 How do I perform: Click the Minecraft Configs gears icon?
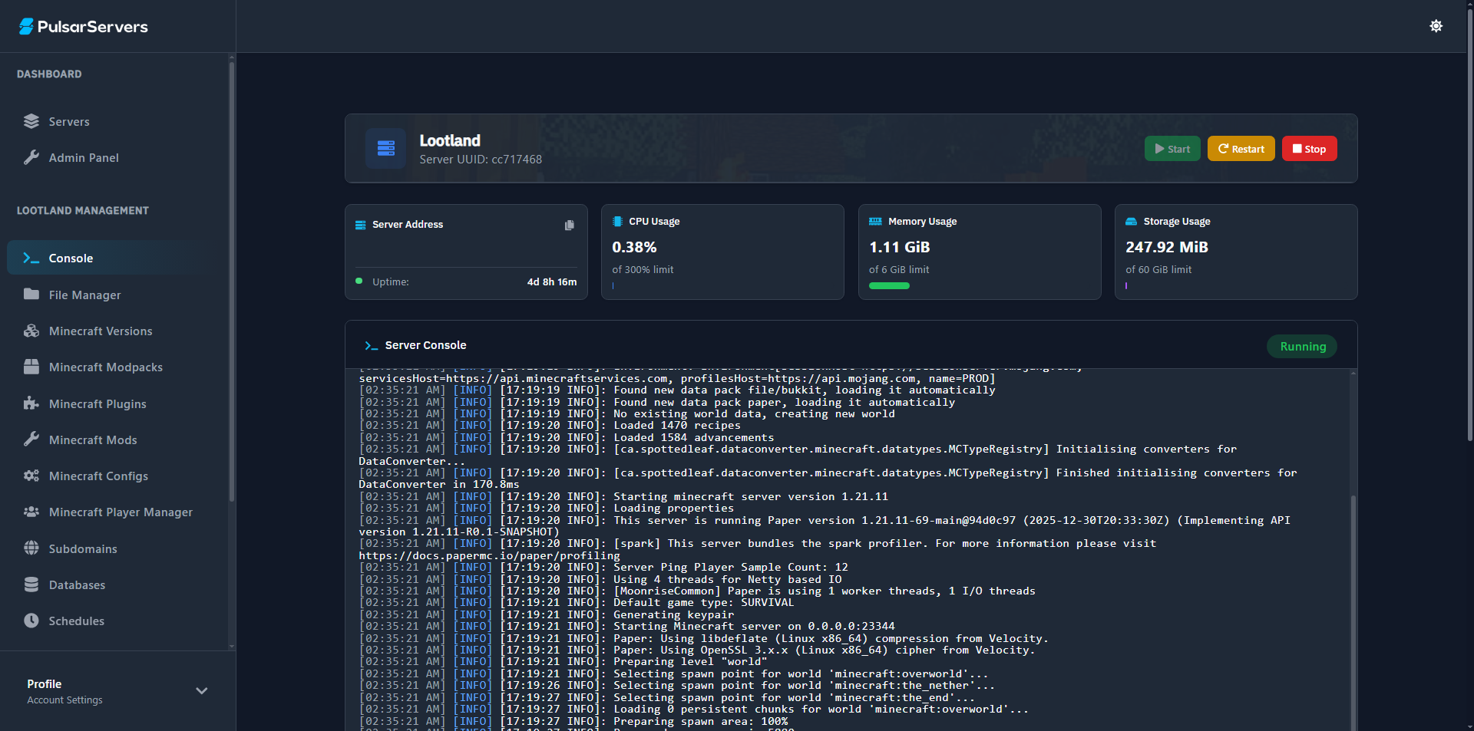pos(31,476)
